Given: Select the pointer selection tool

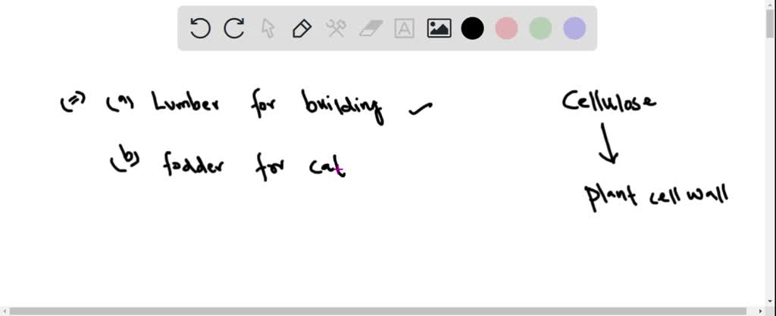Looking at the screenshot, I should coord(268,29).
